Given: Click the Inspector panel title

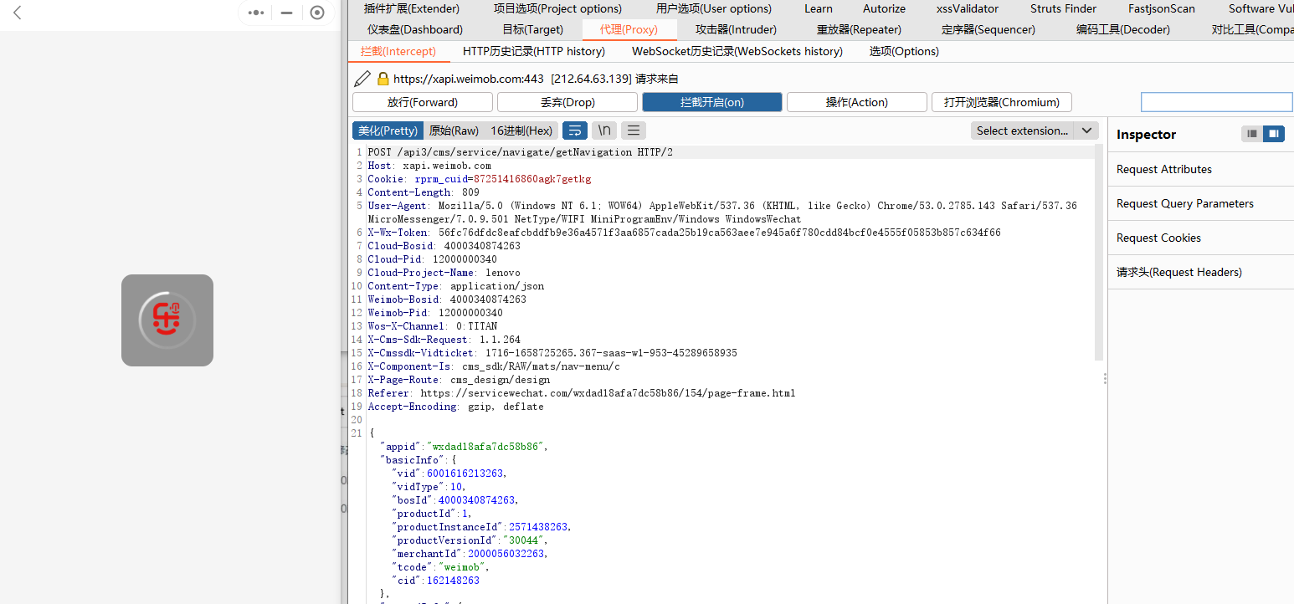Looking at the screenshot, I should 1146,135.
